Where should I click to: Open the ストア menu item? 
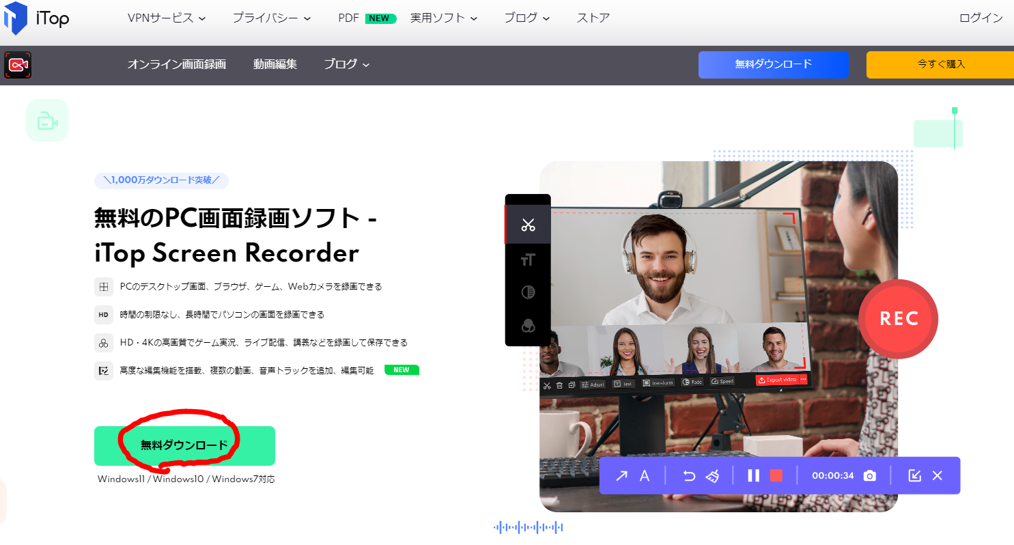pos(593,18)
